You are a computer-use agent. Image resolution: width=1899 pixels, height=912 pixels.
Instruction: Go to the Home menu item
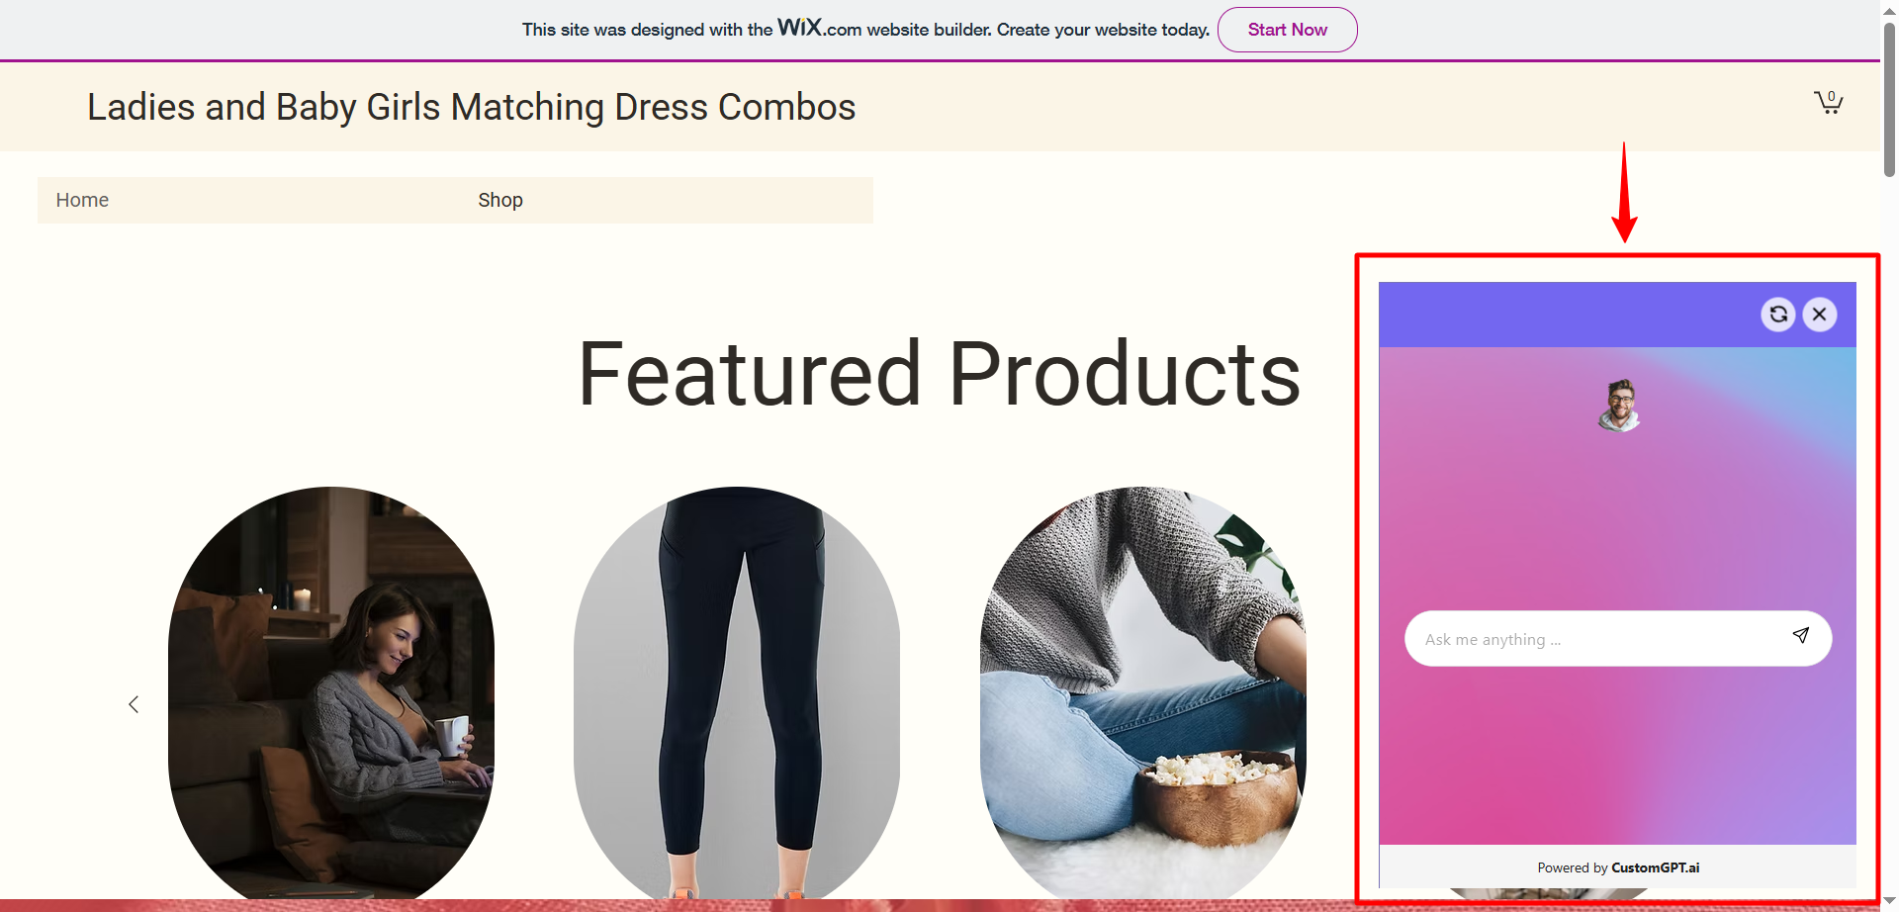82,200
